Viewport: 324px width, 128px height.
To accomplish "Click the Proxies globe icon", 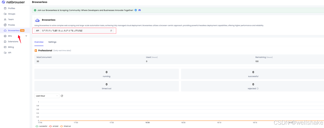I will pyautogui.click(x=5, y=25).
